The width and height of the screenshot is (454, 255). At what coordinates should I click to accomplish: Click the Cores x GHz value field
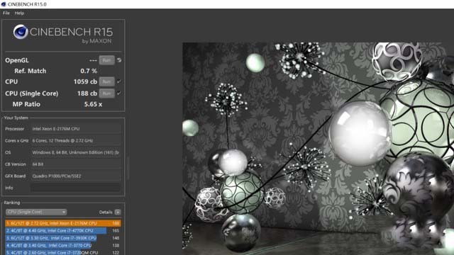point(76,141)
